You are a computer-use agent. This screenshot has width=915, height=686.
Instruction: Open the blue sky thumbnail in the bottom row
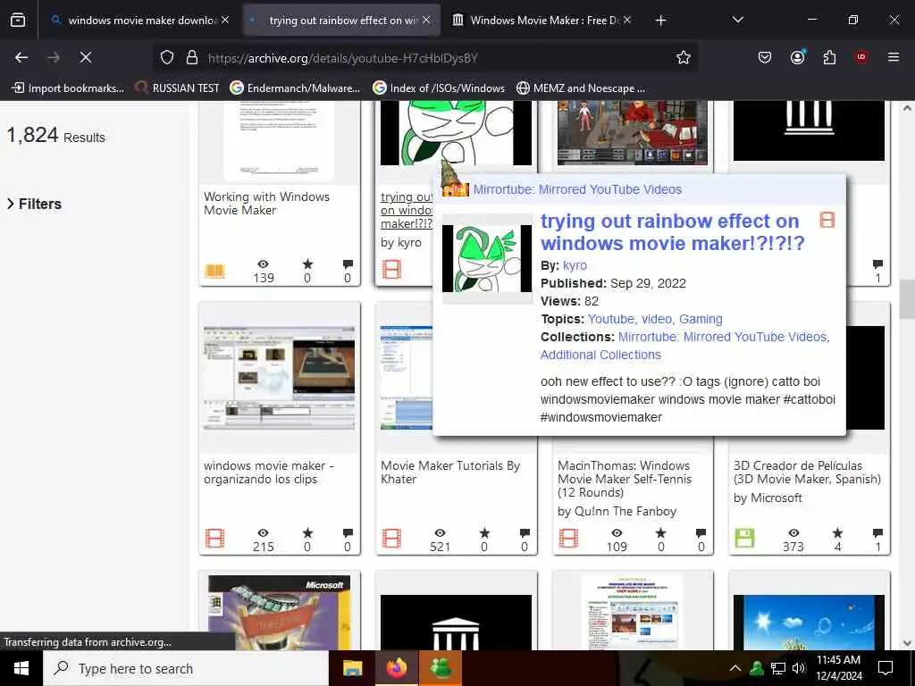tap(809, 622)
